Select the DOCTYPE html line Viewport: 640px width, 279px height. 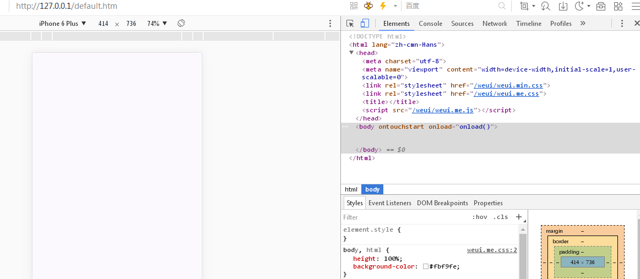[x=377, y=36]
